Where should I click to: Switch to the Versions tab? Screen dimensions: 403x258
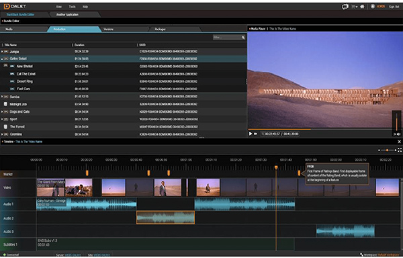(108, 30)
